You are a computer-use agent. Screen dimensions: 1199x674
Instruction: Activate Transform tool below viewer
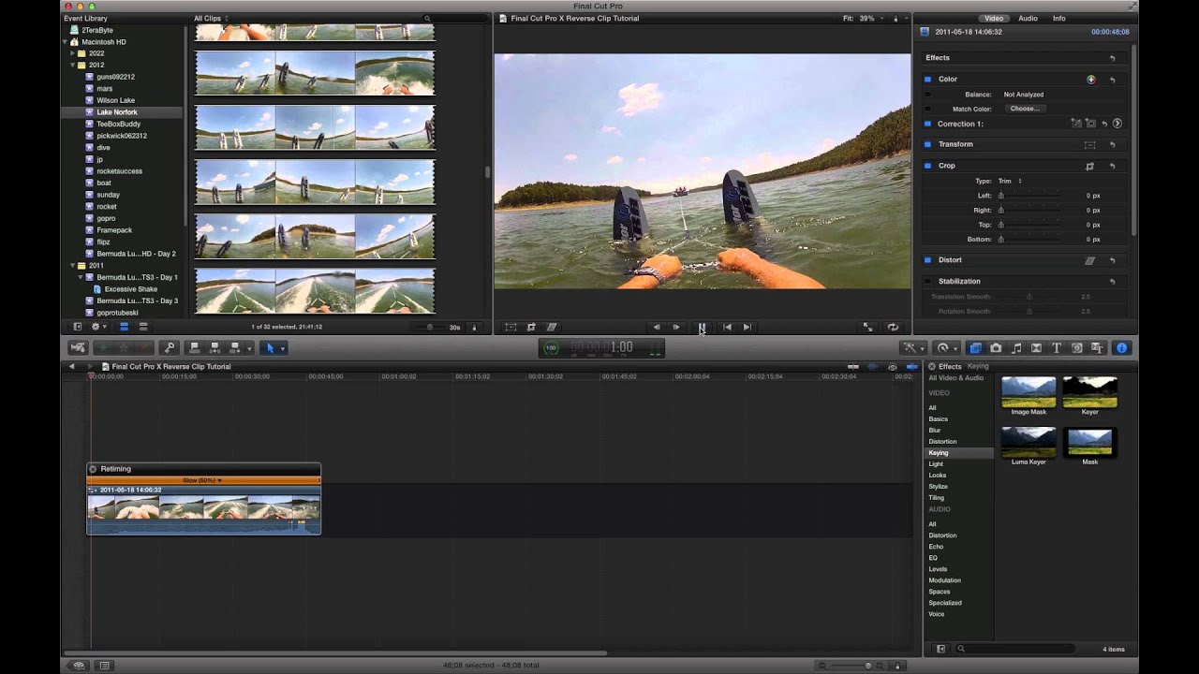pyautogui.click(x=511, y=327)
